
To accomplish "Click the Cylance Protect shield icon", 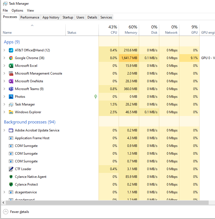I will tap(11, 184).
